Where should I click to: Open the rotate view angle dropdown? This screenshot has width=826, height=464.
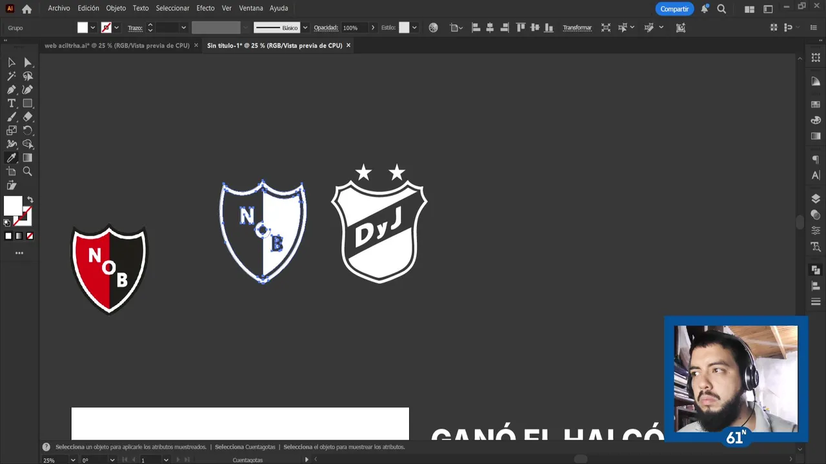pos(112,459)
